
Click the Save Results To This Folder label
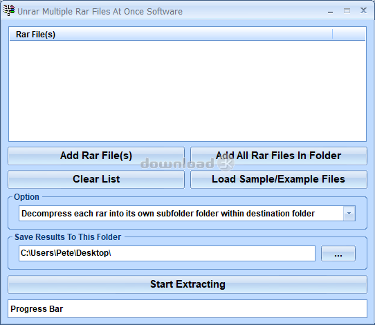coord(68,237)
